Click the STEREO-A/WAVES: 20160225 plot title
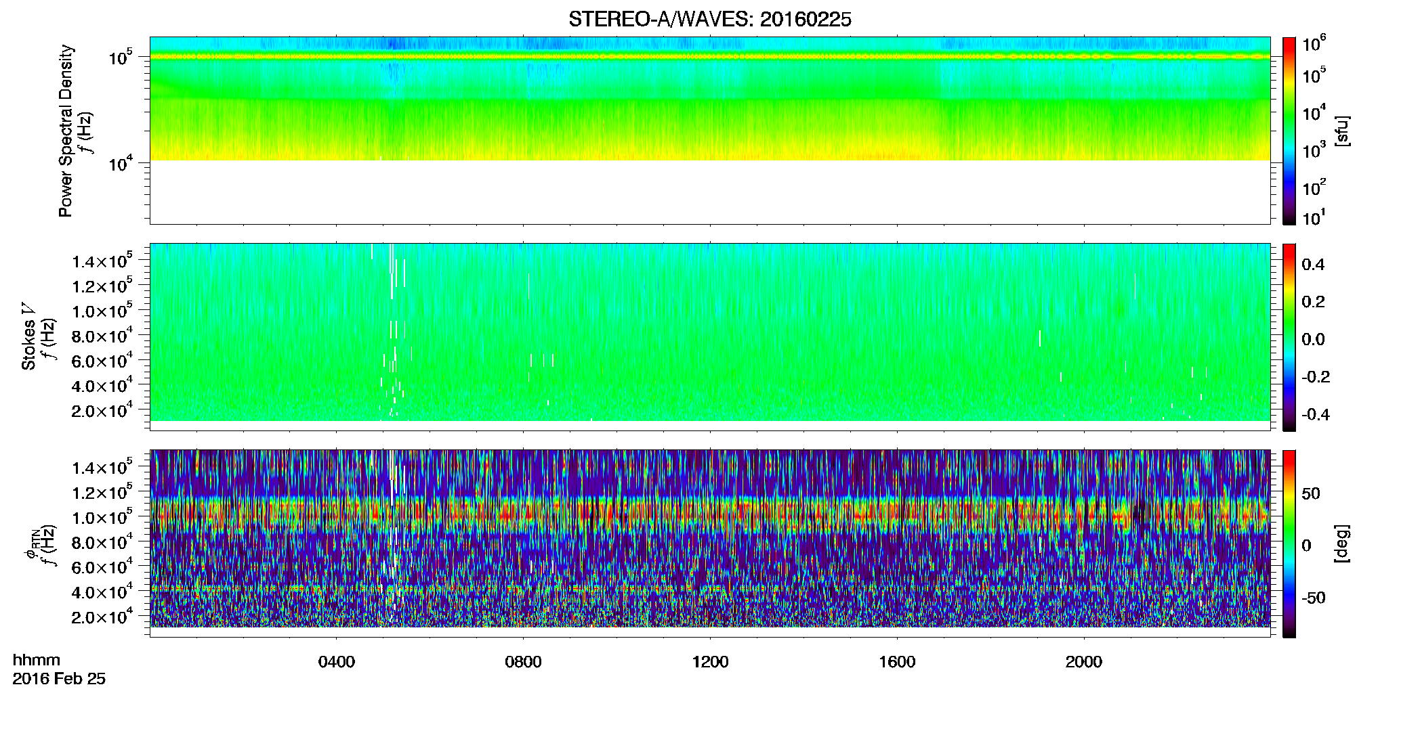 click(x=709, y=20)
